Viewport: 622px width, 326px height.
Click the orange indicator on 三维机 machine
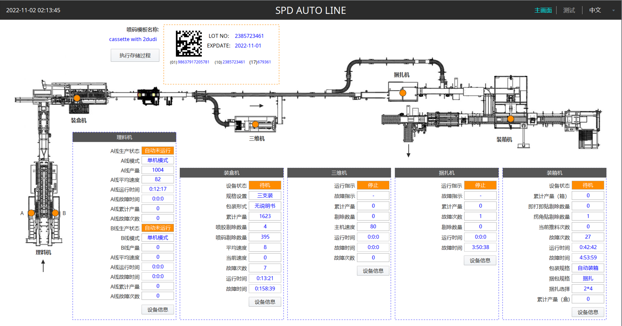point(255,124)
